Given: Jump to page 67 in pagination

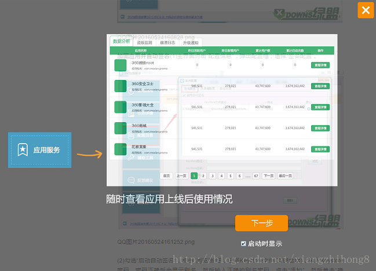Looking at the screenshot, I should 256,176.
